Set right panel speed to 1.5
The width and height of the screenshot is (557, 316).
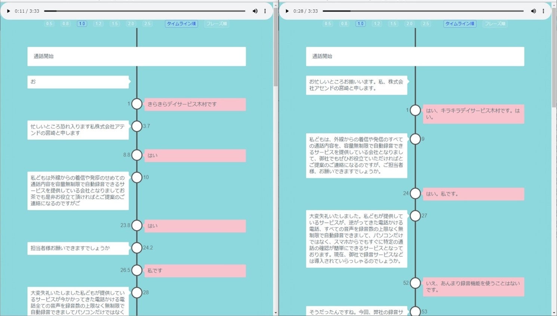[x=393, y=24]
